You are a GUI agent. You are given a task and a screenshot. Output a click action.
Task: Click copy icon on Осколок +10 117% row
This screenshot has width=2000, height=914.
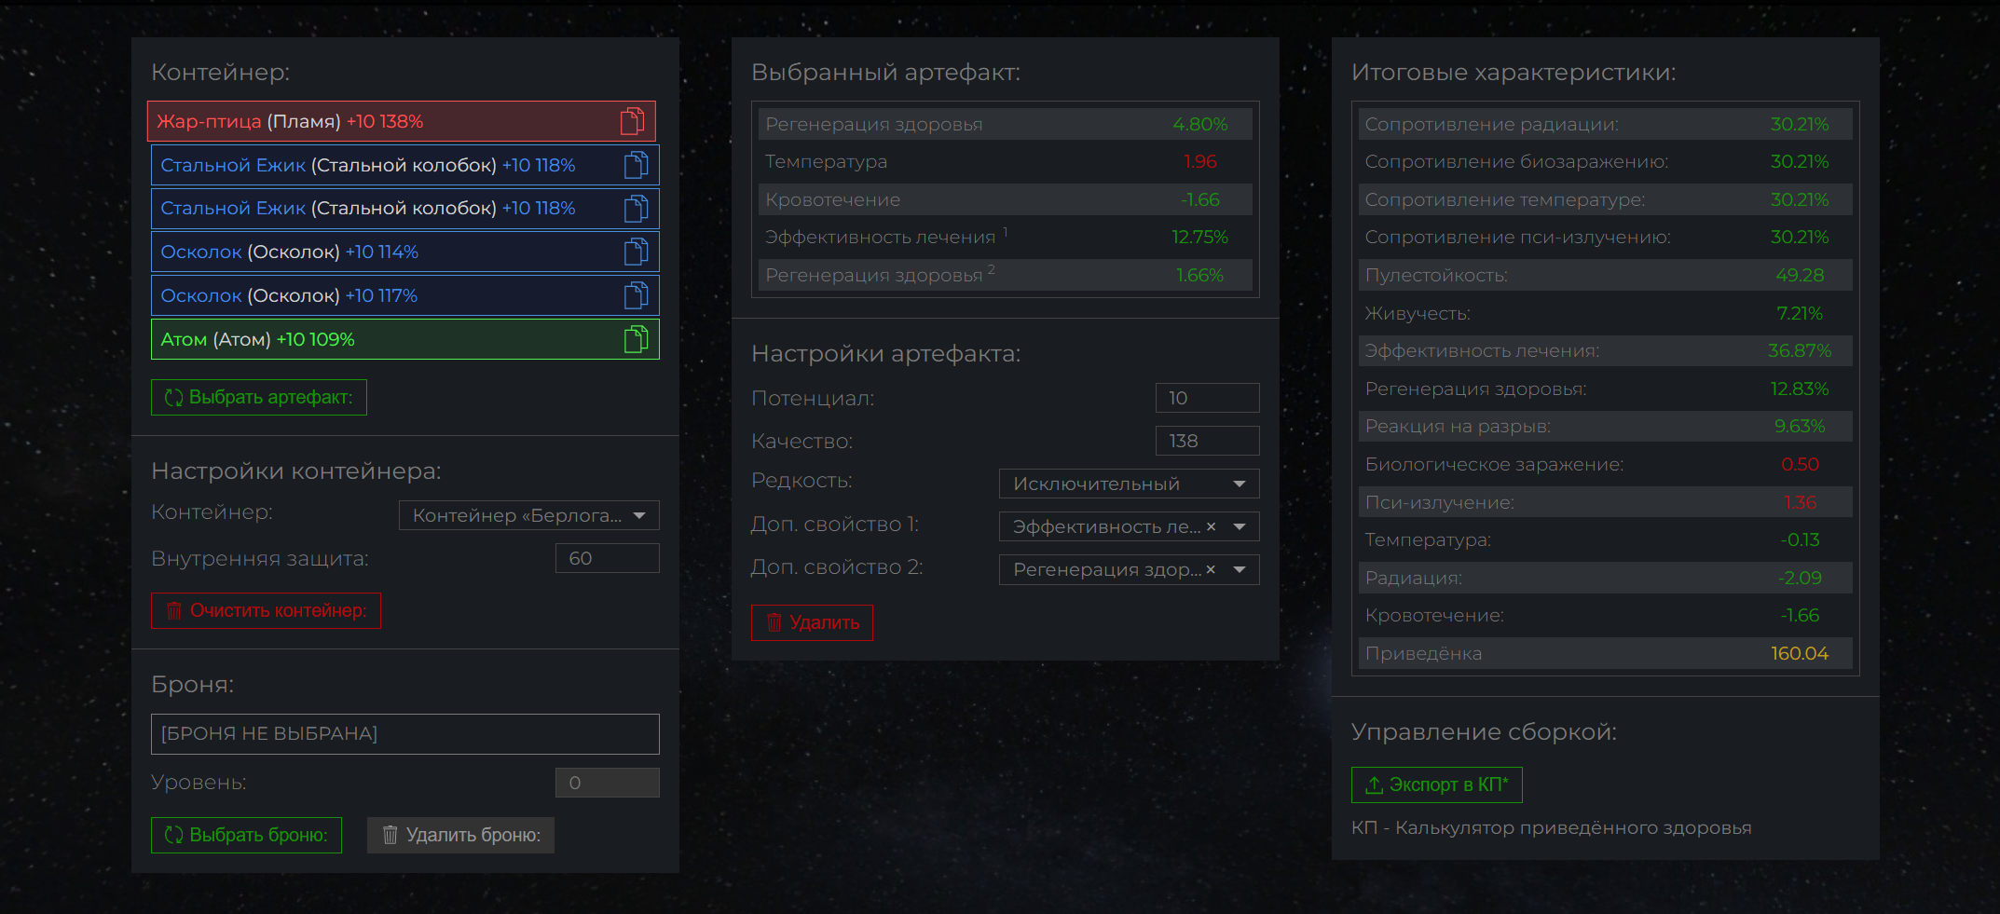click(x=637, y=295)
